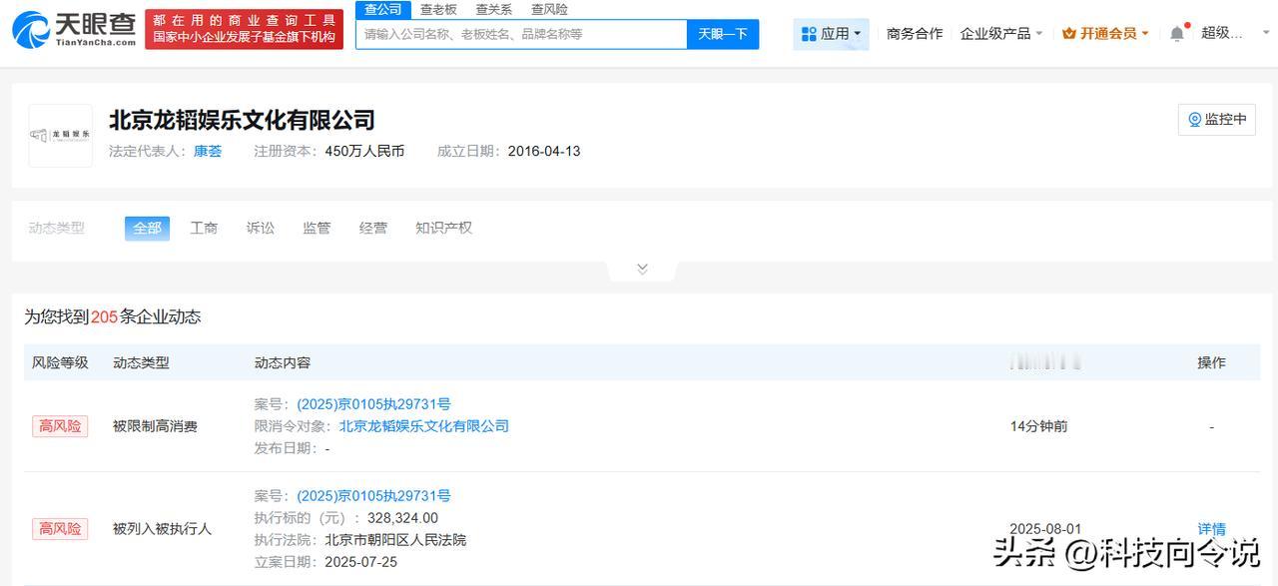
Task: Open the notification bell icon
Action: pos(1177,34)
